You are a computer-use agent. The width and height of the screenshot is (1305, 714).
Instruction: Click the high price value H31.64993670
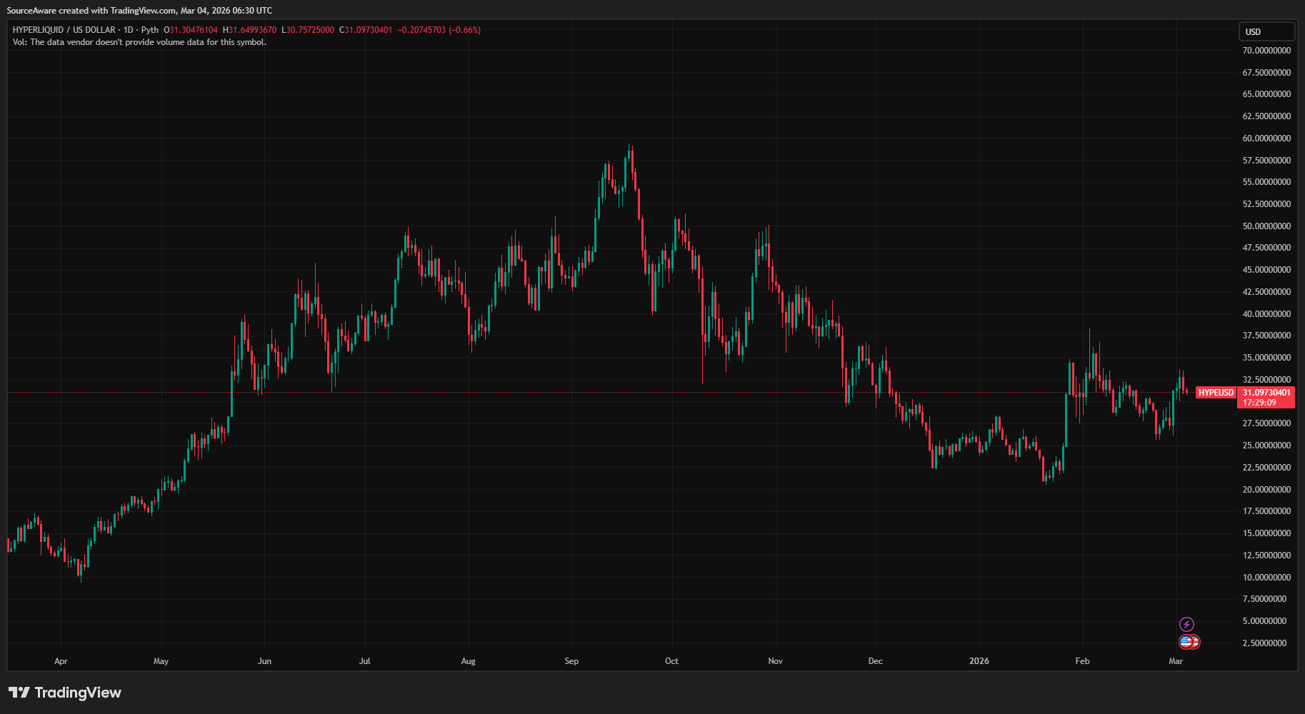(x=250, y=30)
